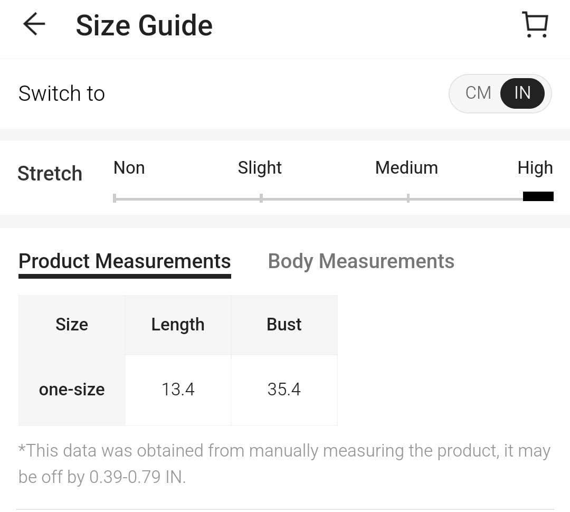Click the High stretch indicator bar

538,196
